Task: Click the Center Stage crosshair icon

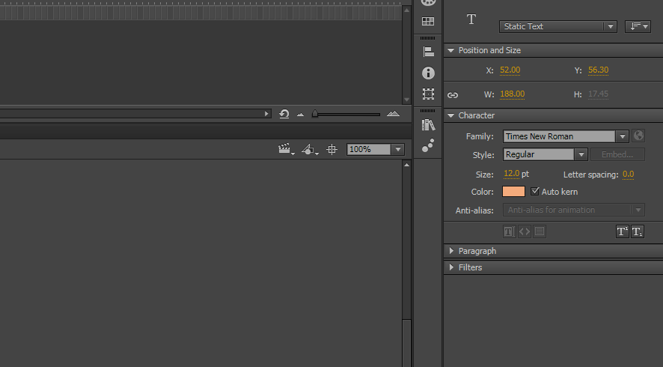Action: point(332,150)
